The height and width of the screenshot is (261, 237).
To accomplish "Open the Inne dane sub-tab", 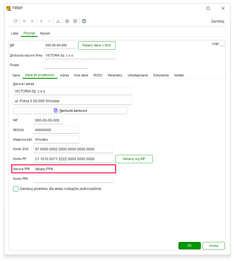I will [81, 75].
